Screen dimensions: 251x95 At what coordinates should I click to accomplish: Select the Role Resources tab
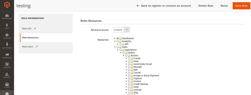46,37
